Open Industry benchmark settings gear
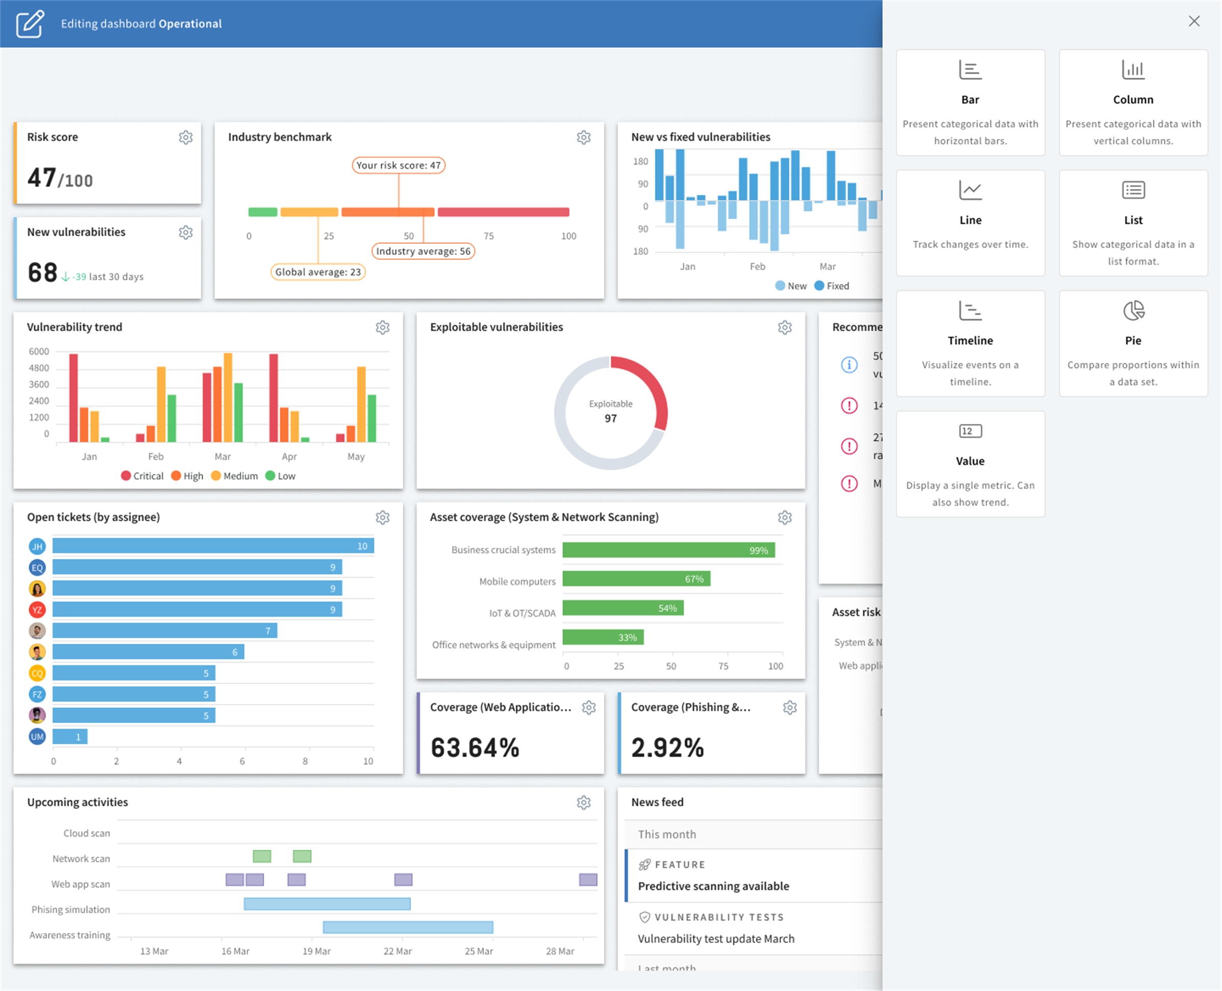Viewport: 1222px width, 991px height. pyautogui.click(x=584, y=137)
